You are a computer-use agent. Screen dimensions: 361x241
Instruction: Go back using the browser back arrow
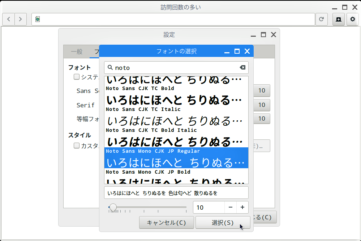(9, 19)
